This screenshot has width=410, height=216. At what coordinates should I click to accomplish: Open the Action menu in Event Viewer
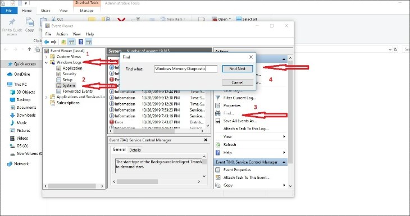pyautogui.click(x=62, y=34)
